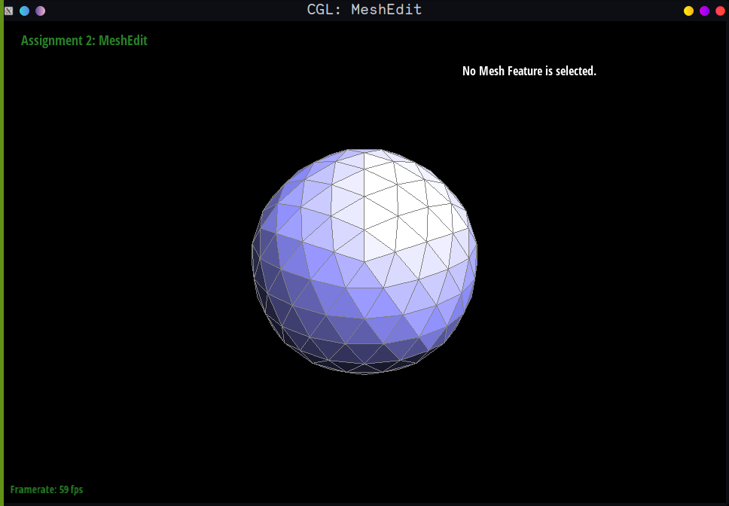Close the MeshEdit window with red button
This screenshot has width=729, height=506.
click(720, 11)
